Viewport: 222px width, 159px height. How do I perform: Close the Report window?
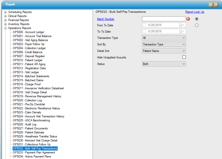click(216, 5)
